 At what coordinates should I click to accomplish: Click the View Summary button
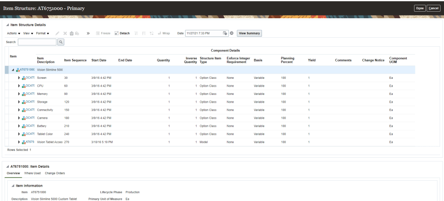(249, 33)
